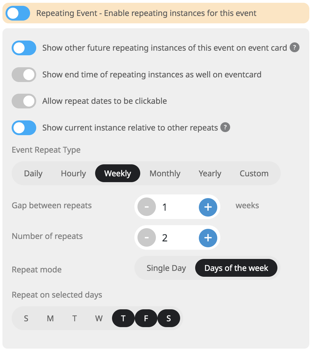The image size is (313, 352).
Task: Turn off showing future repeating instances on event card
Action: (x=24, y=48)
